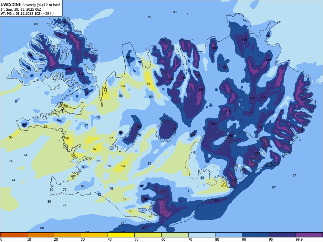323x242 pixels.
Task: Click the '(+28 h)' forecast offset text
Action: (x=47, y=14)
